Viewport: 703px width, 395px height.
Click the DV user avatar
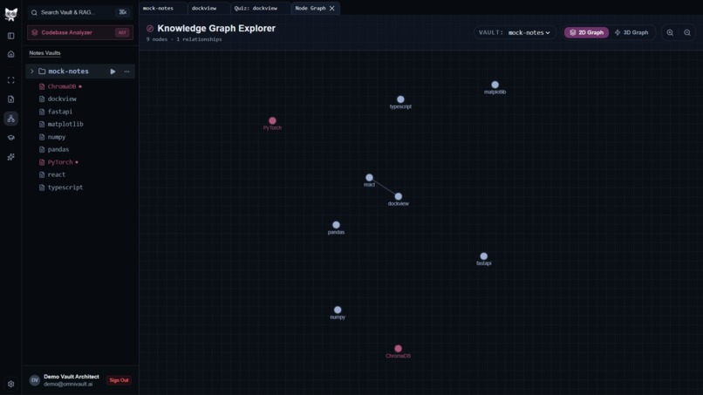tap(35, 380)
